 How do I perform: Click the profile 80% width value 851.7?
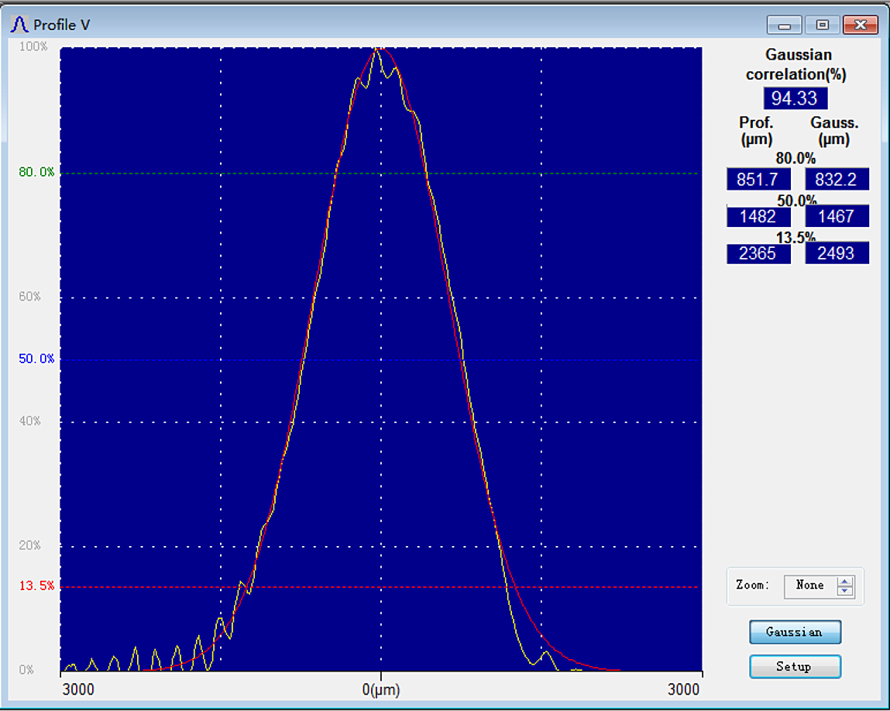(758, 180)
